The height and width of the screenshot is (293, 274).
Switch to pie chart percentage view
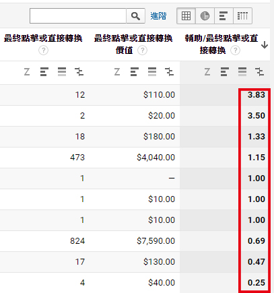click(x=205, y=15)
